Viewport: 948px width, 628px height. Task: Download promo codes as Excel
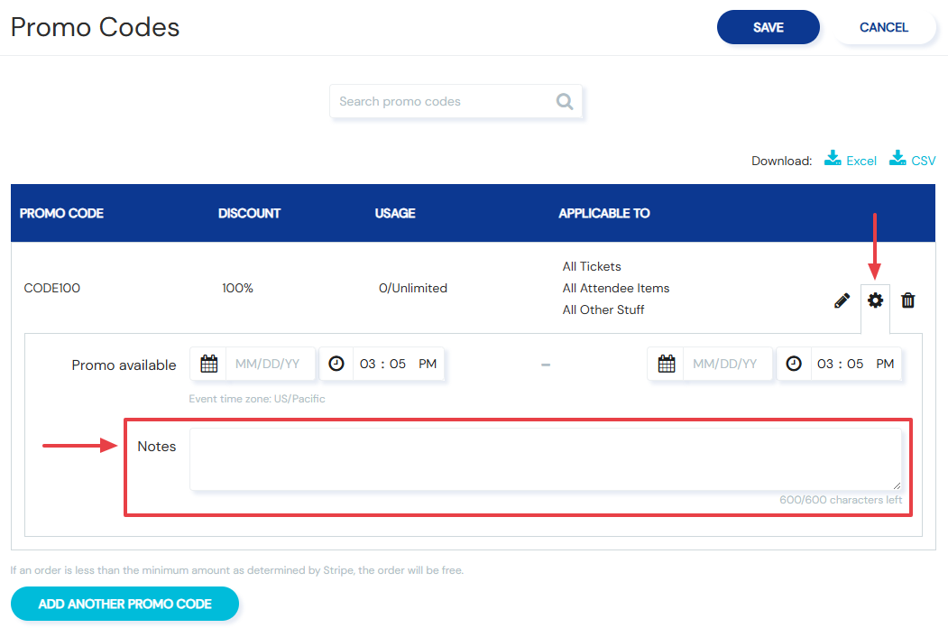(x=850, y=160)
